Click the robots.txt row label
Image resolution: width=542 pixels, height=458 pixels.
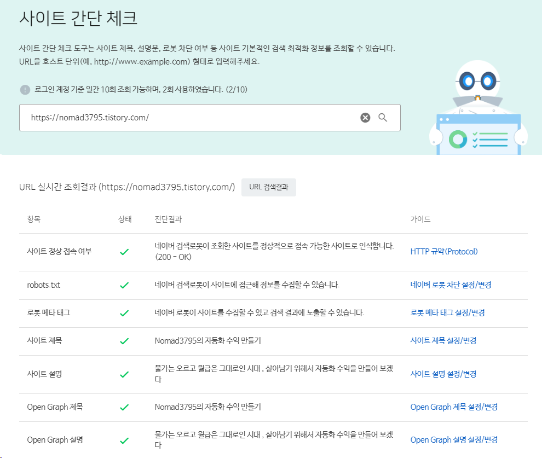tap(44, 285)
